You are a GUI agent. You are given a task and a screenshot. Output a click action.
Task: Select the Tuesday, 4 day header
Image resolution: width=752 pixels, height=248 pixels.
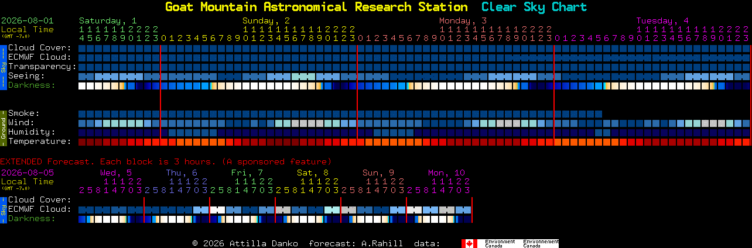[x=662, y=20]
